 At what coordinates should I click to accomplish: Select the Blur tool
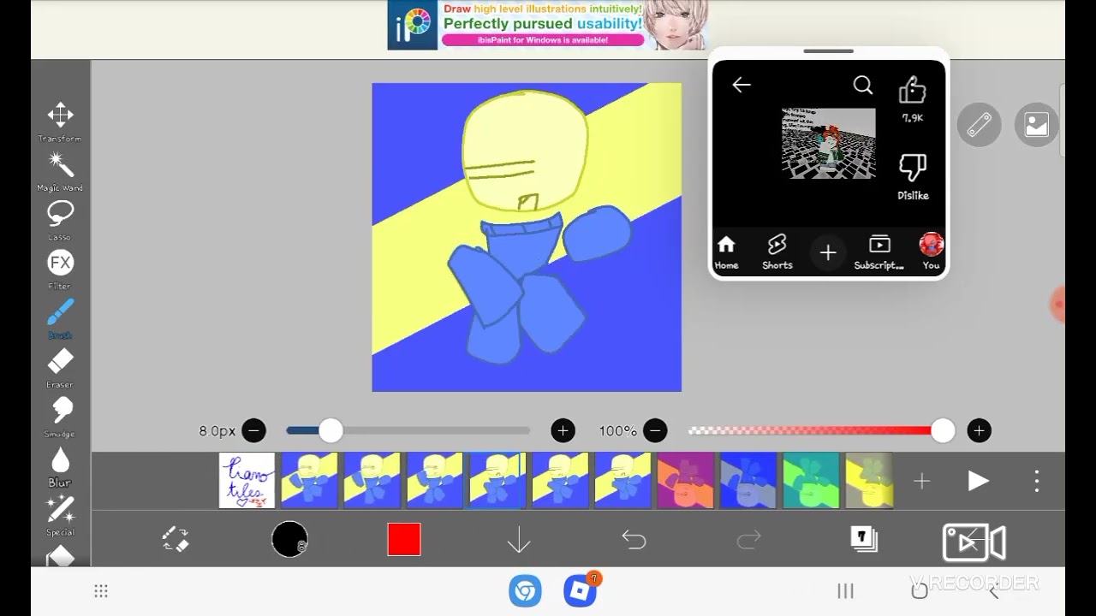click(x=60, y=466)
